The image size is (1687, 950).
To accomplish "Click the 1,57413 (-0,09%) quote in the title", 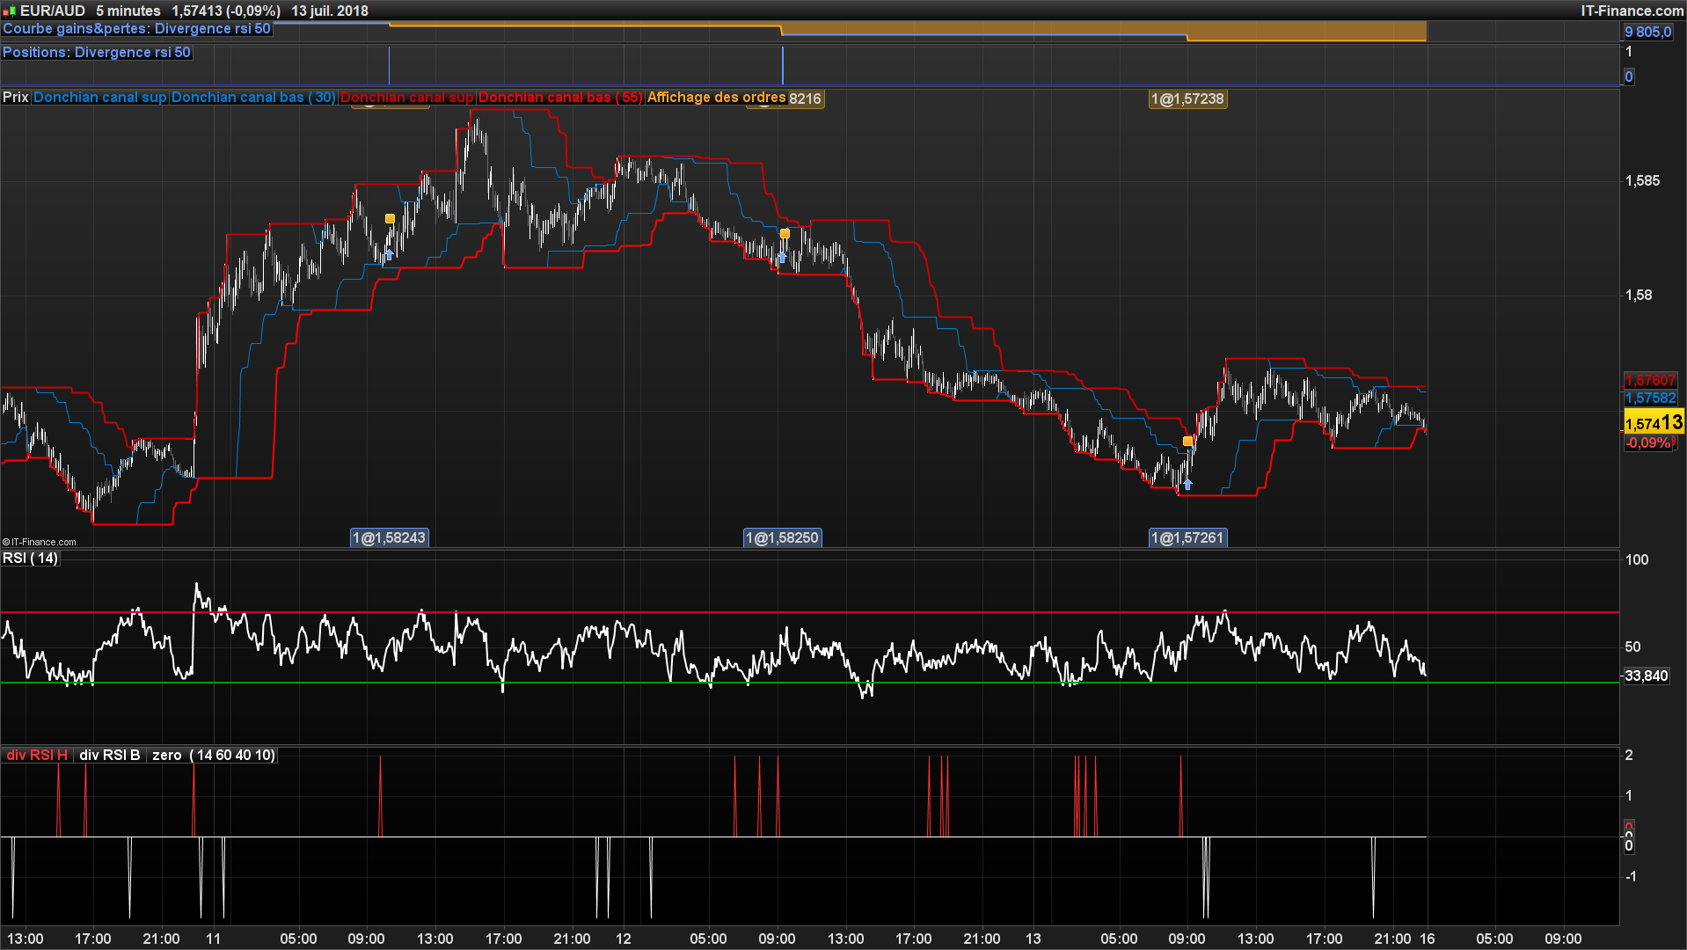I will [226, 11].
